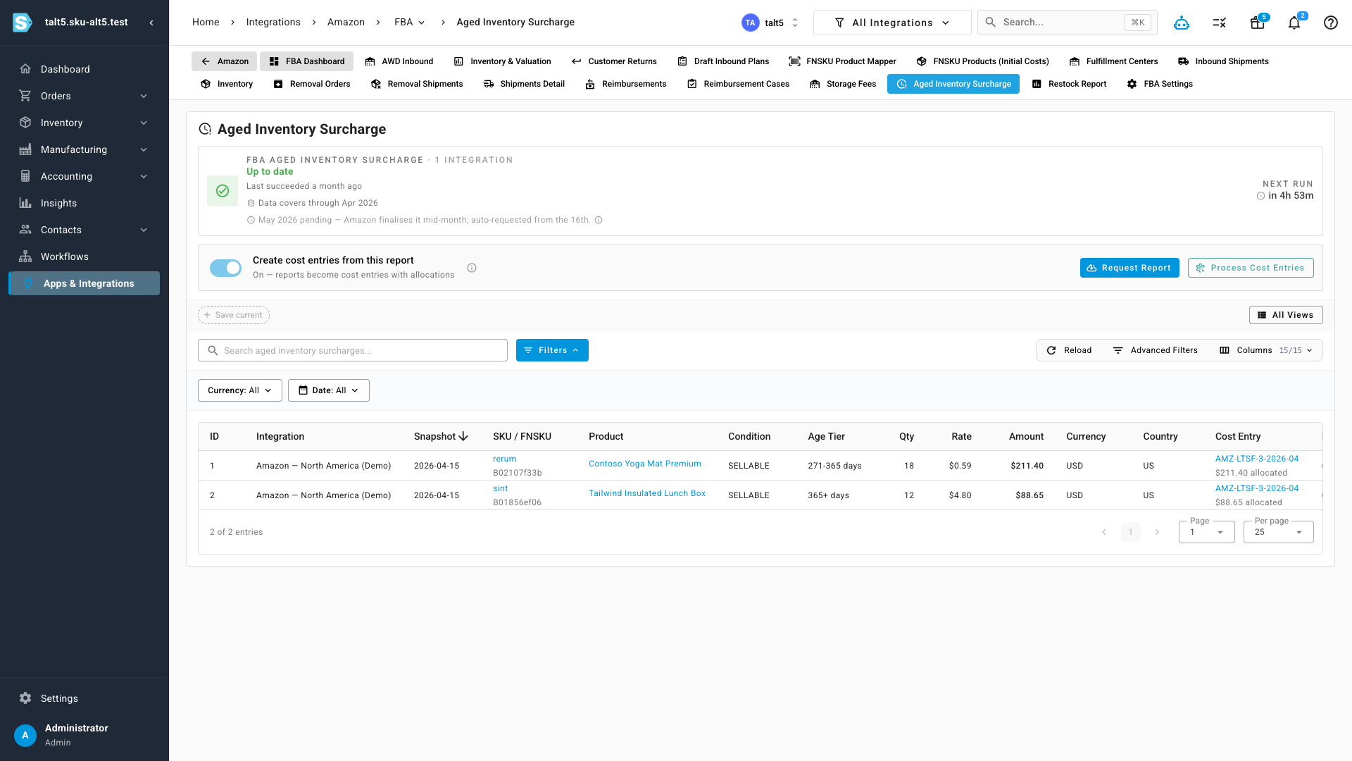The width and height of the screenshot is (1352, 761).
Task: Open the FBA Dashboard tab
Action: point(307,61)
